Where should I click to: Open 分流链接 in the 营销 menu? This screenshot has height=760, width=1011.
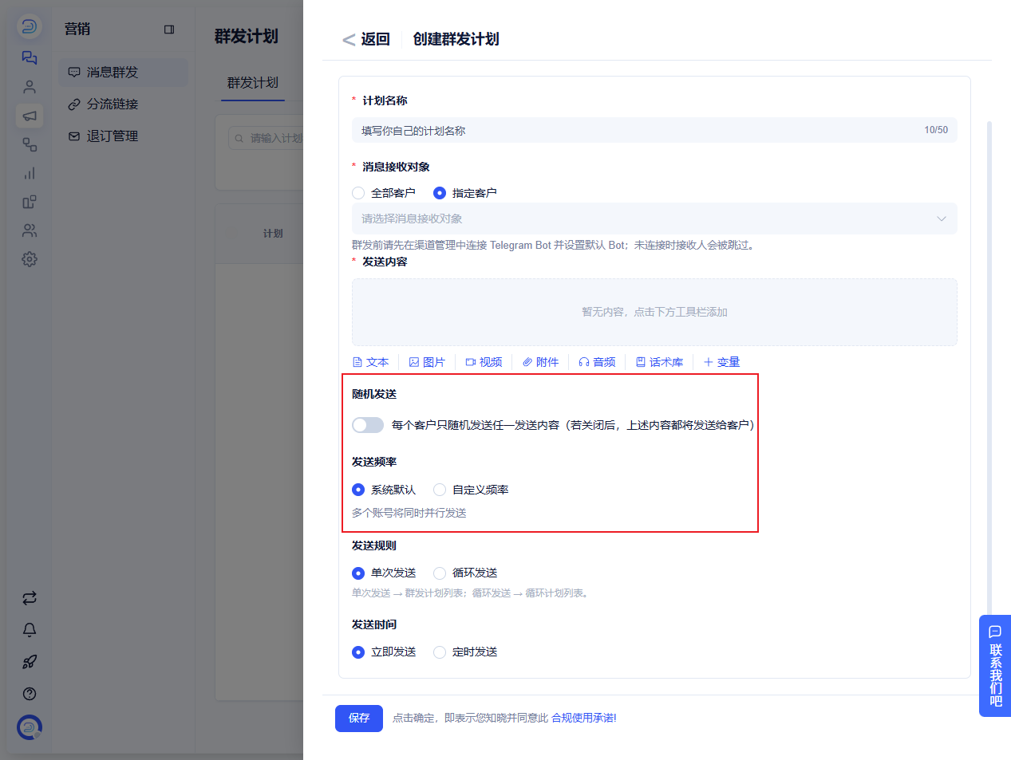tap(124, 104)
